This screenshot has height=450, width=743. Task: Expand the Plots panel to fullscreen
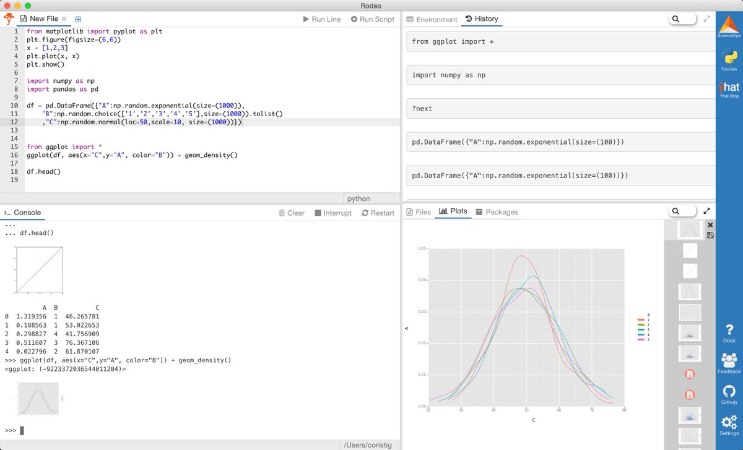[708, 210]
